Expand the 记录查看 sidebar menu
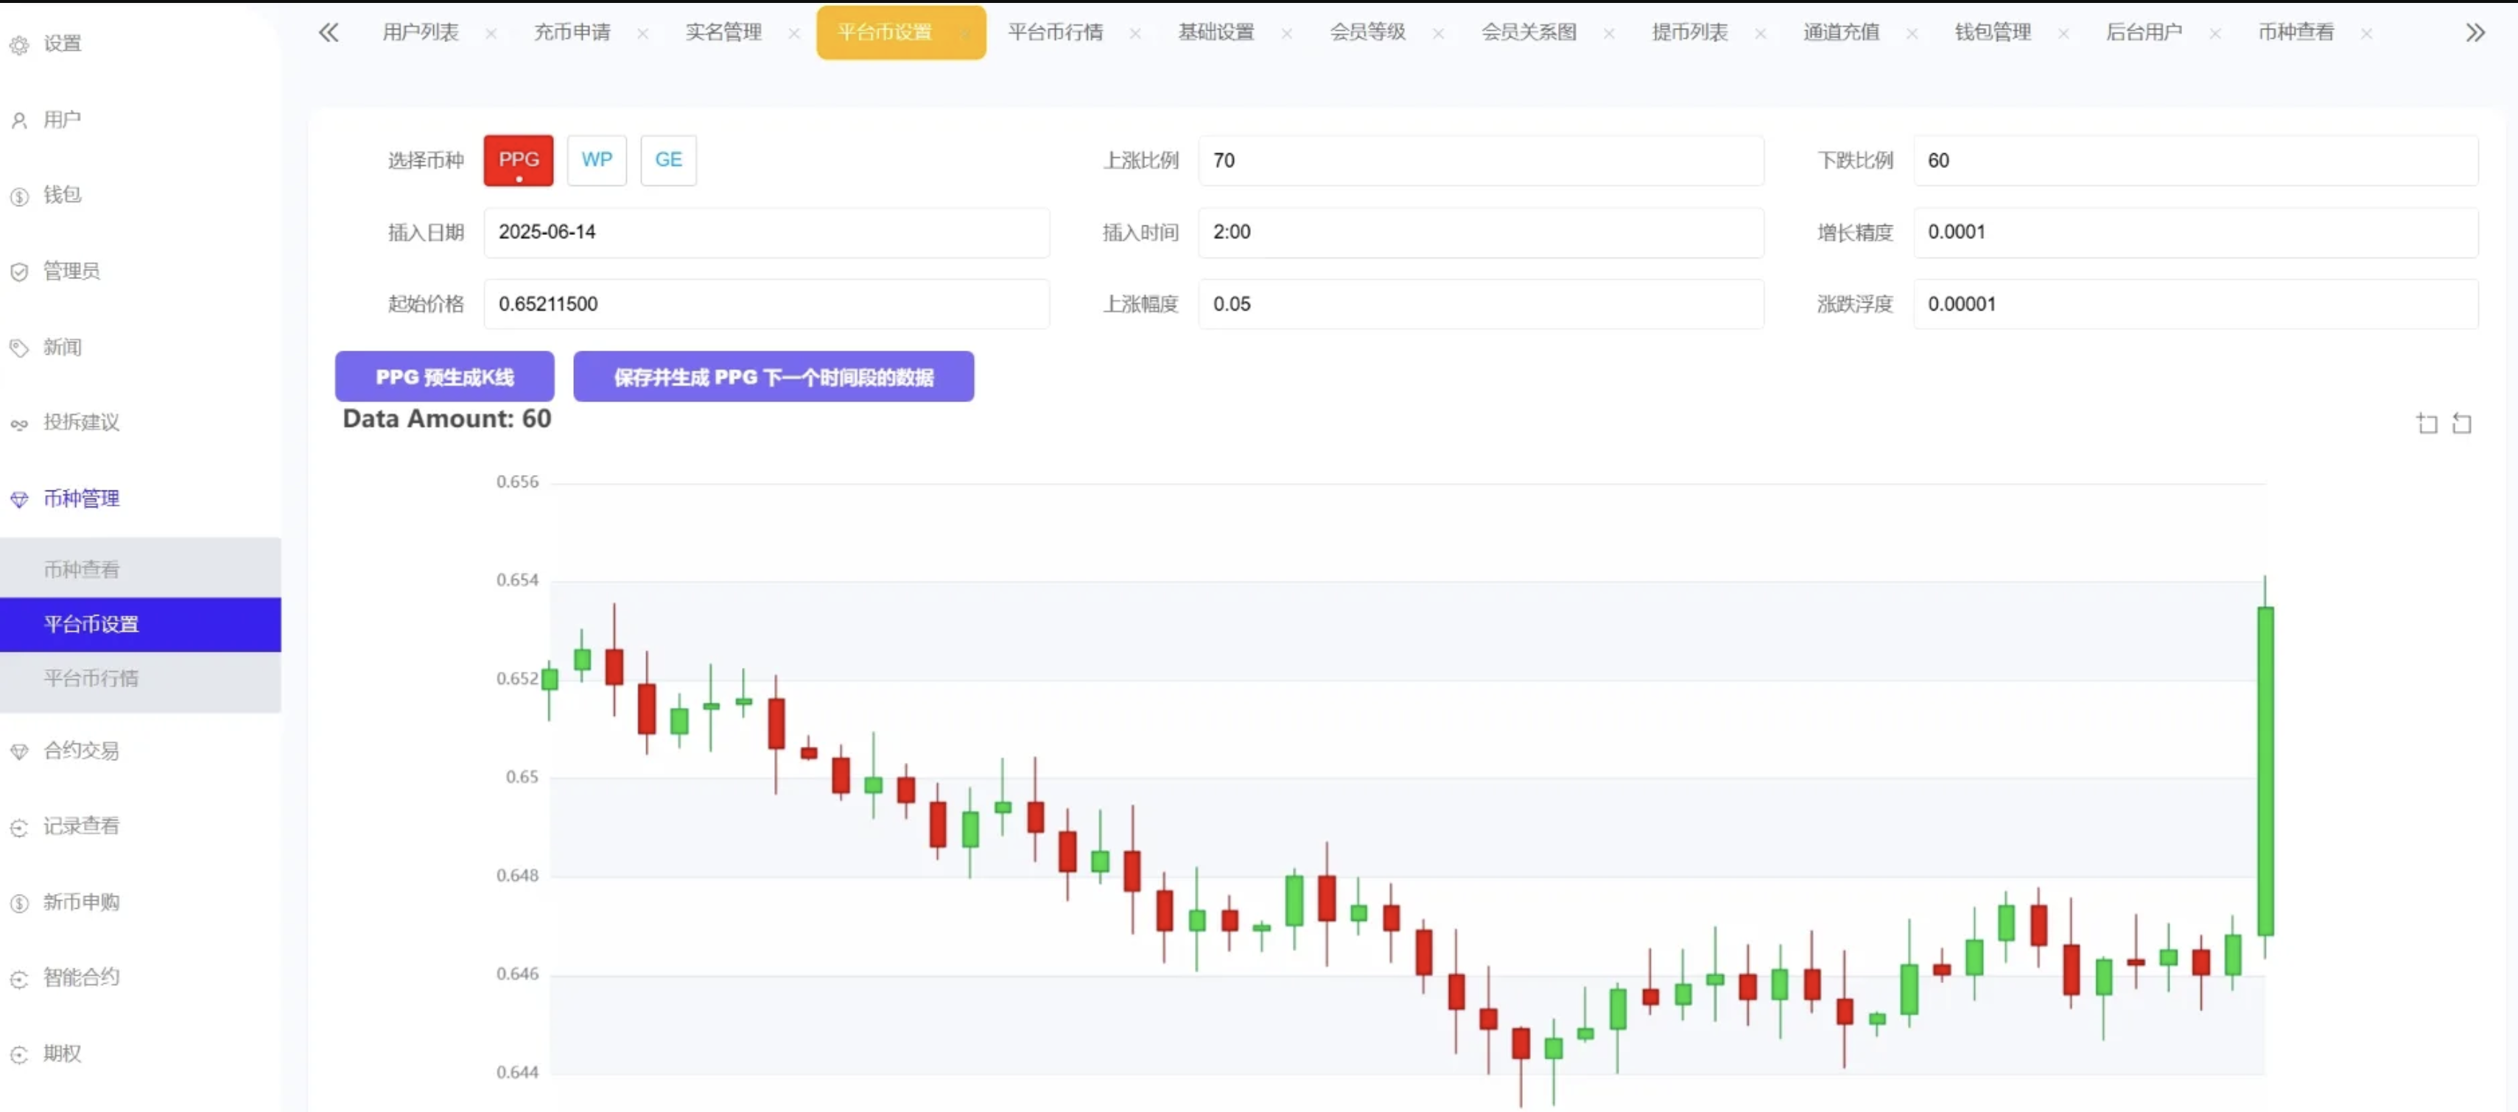Screen dimensions: 2518x1112 (81, 826)
